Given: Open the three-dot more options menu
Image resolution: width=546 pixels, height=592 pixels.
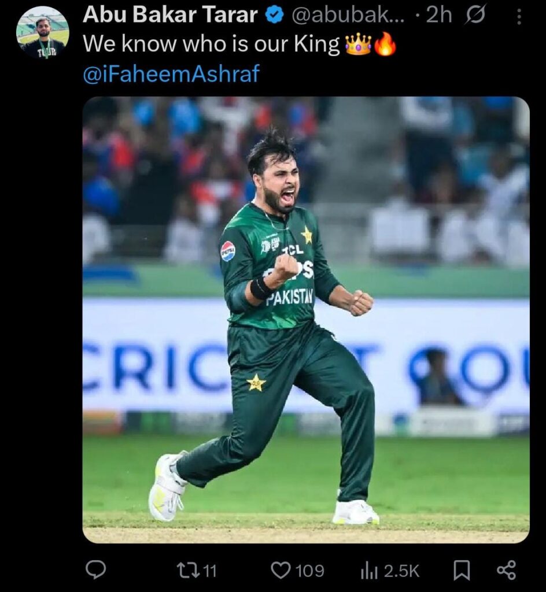Looking at the screenshot, I should pyautogui.click(x=519, y=17).
